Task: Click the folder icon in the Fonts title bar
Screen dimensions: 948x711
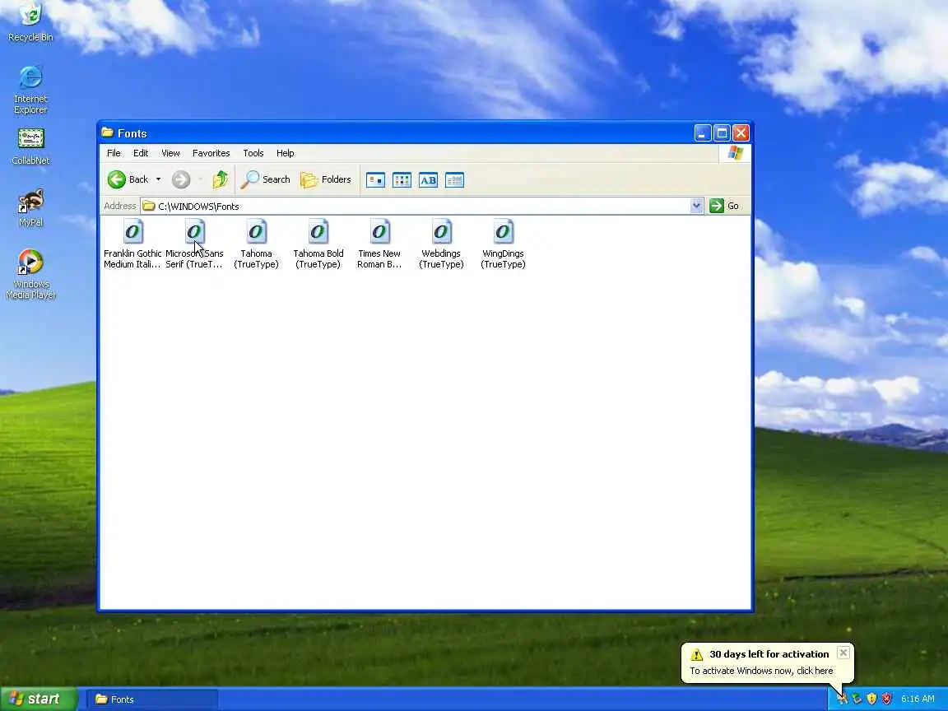Action: coord(108,132)
